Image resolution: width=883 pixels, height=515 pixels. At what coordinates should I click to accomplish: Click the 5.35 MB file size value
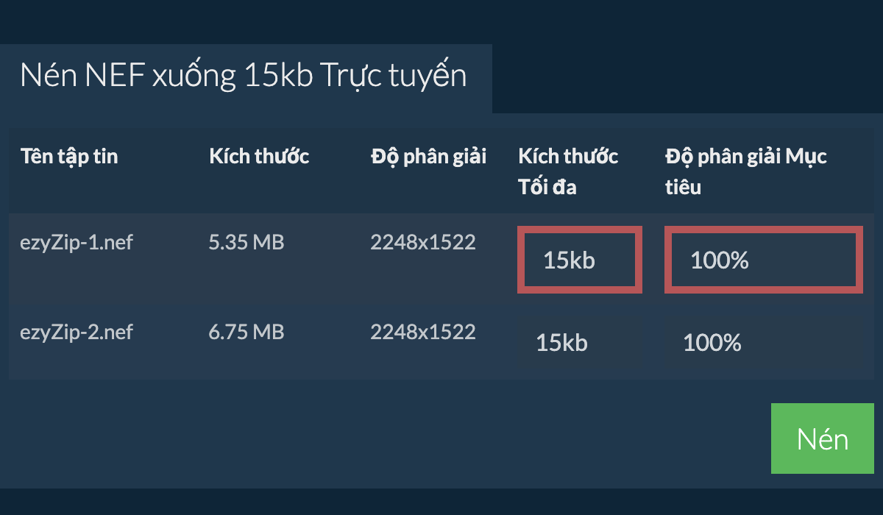(246, 242)
